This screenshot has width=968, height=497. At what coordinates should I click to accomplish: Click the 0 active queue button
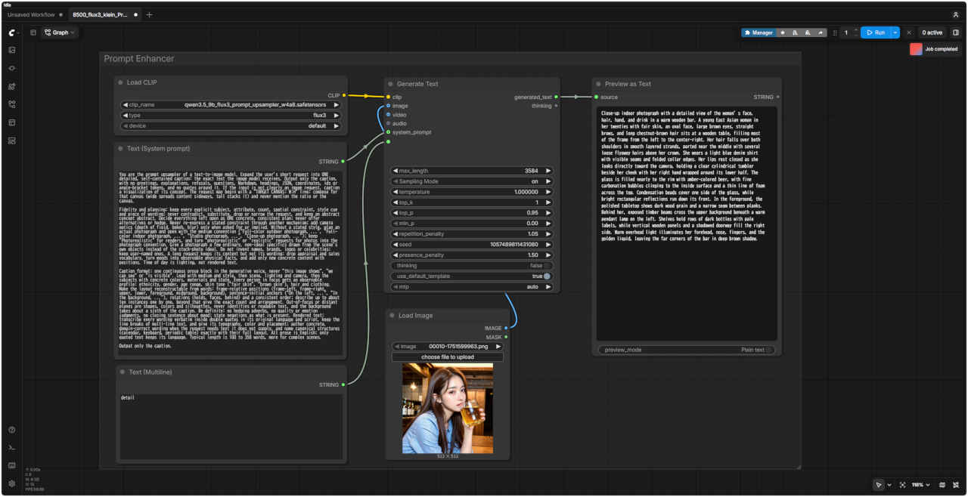click(932, 32)
